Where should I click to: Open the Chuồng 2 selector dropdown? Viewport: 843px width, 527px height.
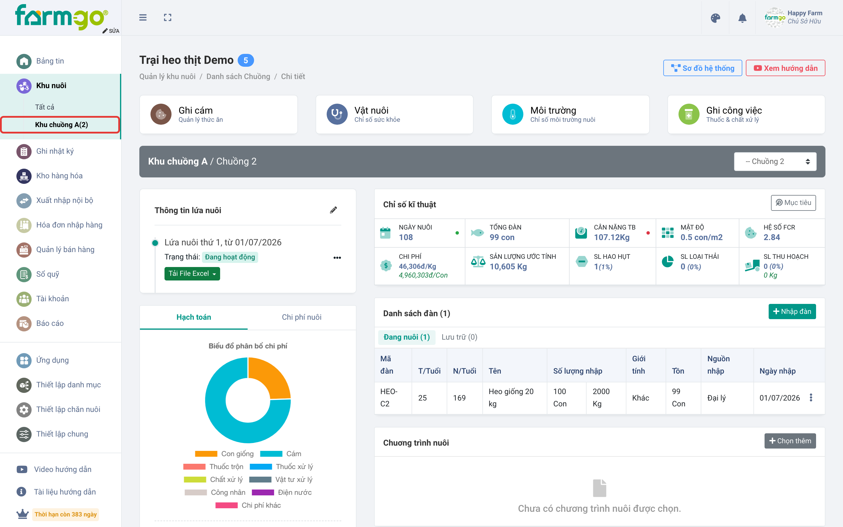(775, 161)
